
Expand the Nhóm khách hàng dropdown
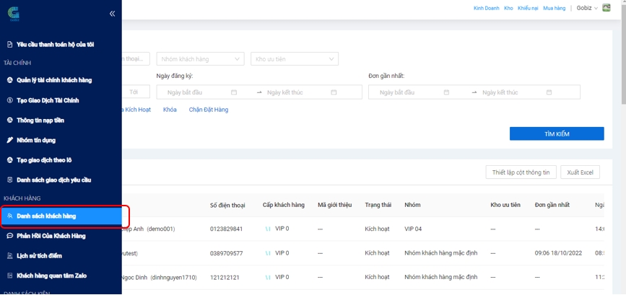click(200, 59)
